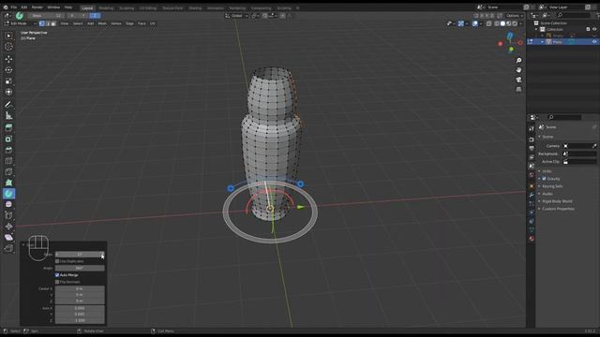Hide Collection with its eye icon

[x=594, y=29]
